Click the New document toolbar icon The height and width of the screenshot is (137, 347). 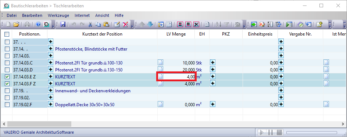tap(8, 25)
